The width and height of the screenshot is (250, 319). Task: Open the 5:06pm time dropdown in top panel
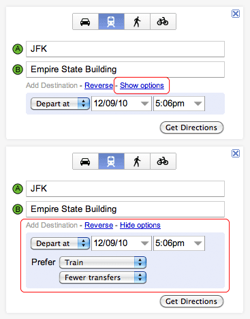(x=179, y=104)
